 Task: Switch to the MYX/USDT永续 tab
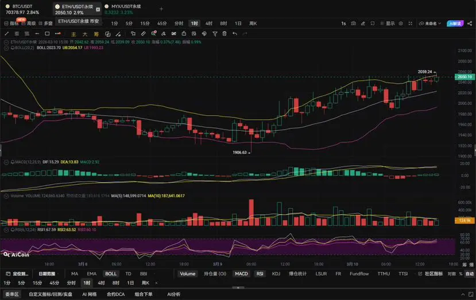coord(123,9)
